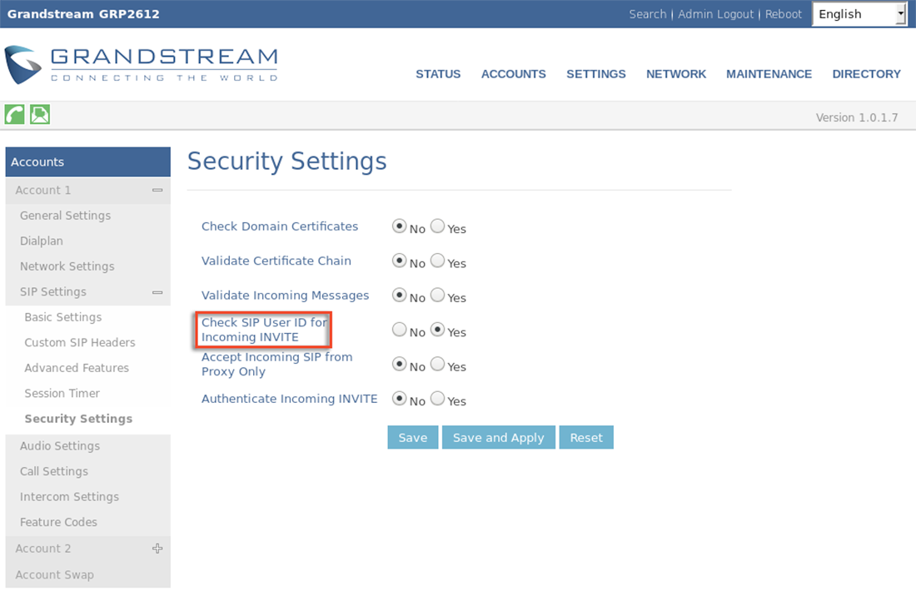Open General Settings in sidebar
Viewport: 916px width, 596px height.
tap(66, 216)
